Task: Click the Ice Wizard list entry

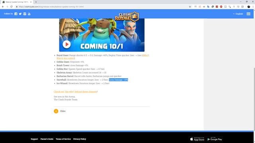Action: pos(83,83)
